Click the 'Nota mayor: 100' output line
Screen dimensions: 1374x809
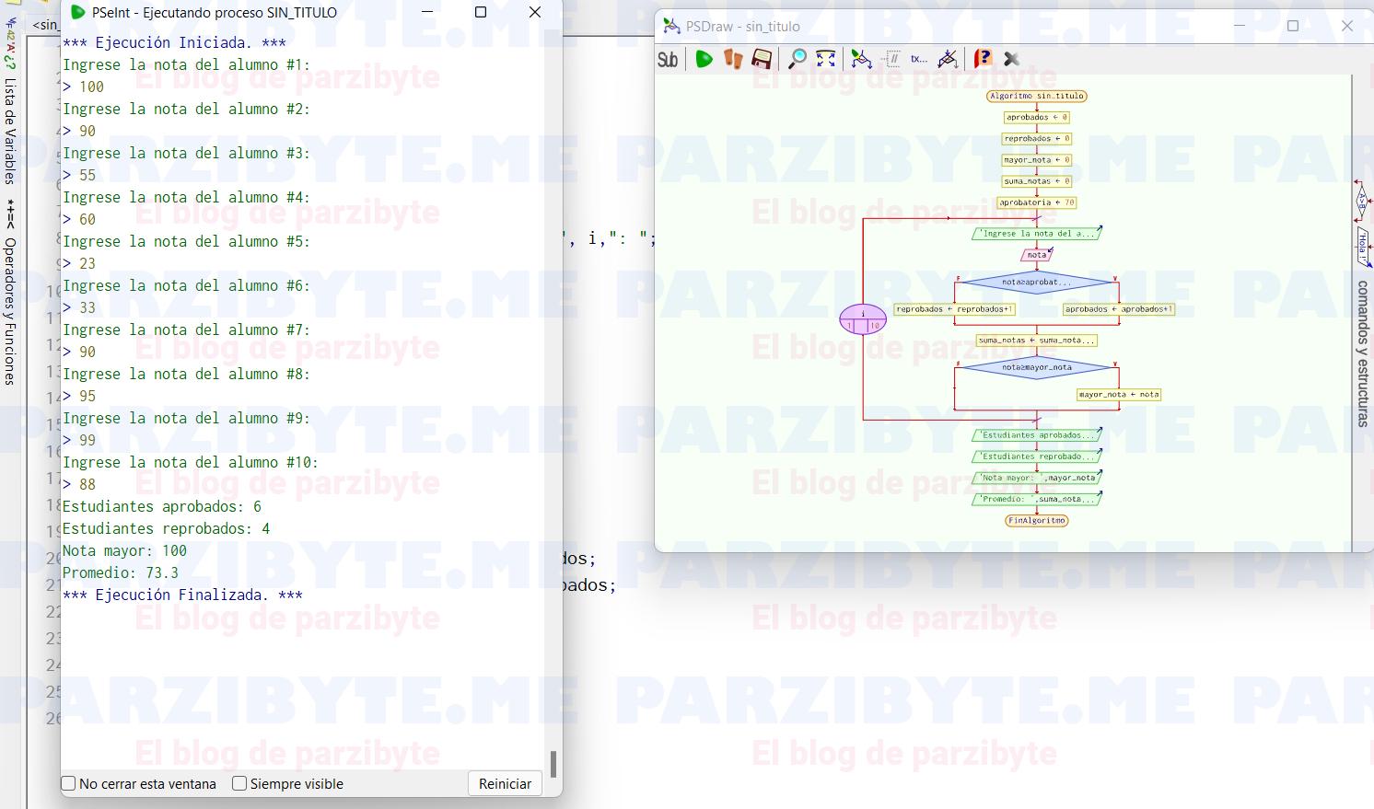point(124,550)
